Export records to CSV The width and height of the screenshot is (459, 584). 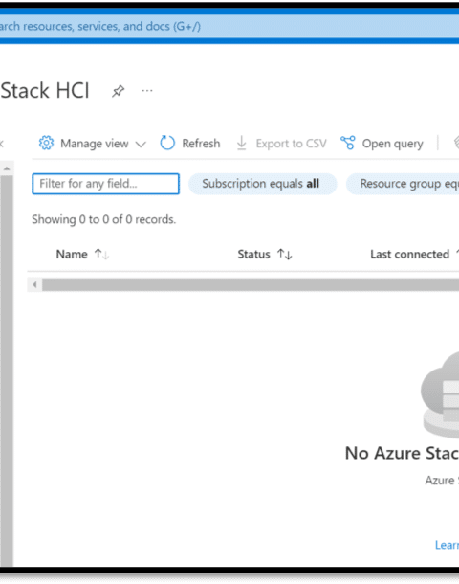[x=291, y=144]
